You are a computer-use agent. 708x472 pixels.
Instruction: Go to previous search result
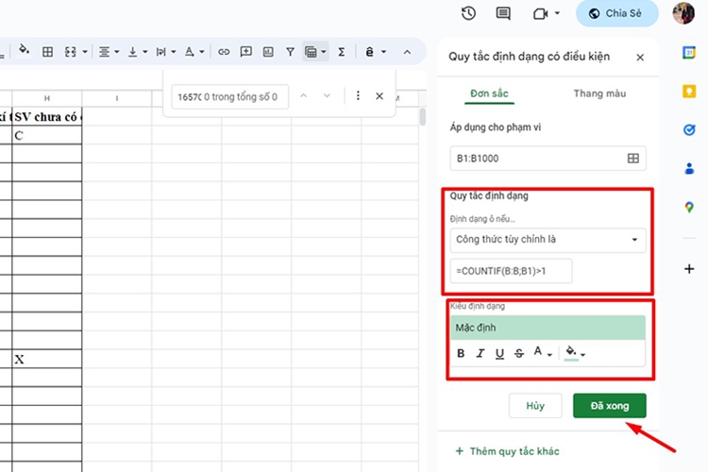(303, 95)
